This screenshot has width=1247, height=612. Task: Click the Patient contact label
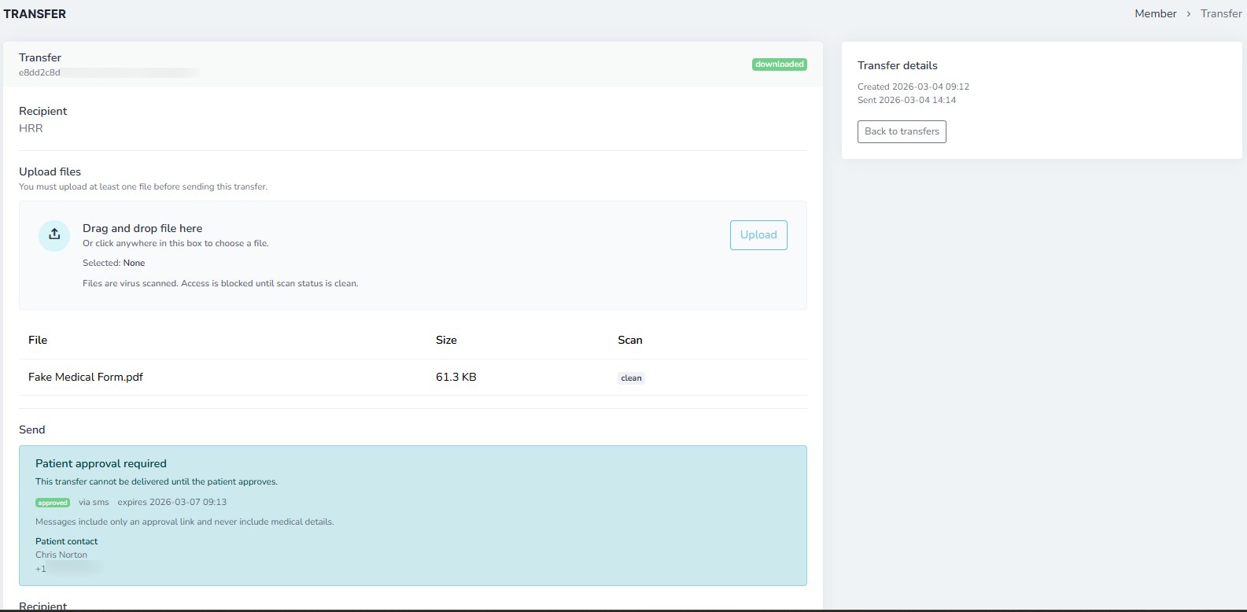pos(67,541)
